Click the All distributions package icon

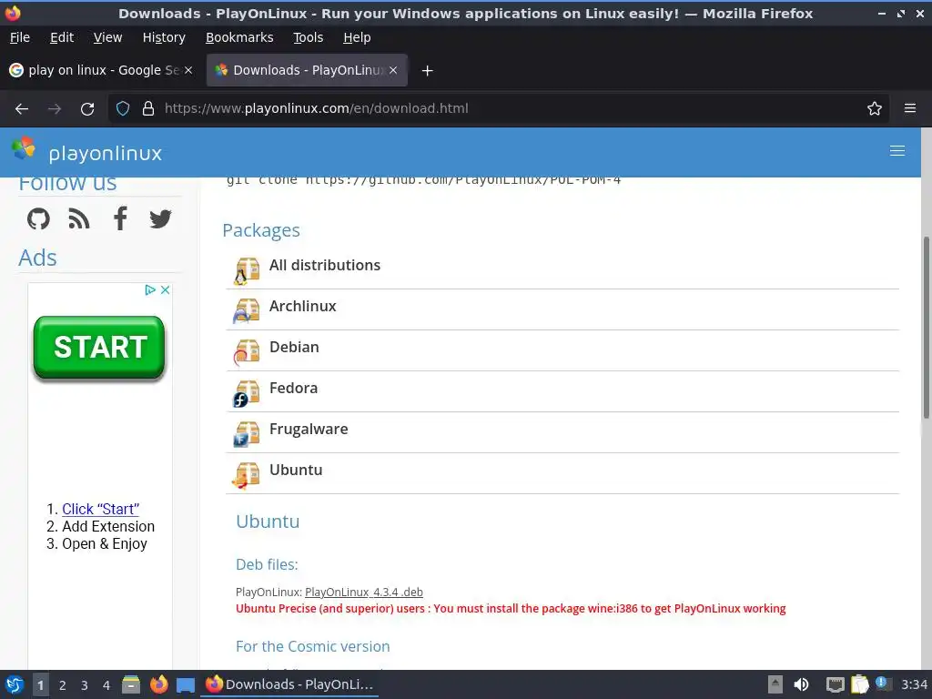click(x=246, y=271)
